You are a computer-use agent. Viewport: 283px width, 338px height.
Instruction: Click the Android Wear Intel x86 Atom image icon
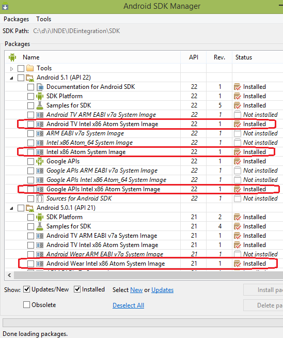(x=40, y=264)
